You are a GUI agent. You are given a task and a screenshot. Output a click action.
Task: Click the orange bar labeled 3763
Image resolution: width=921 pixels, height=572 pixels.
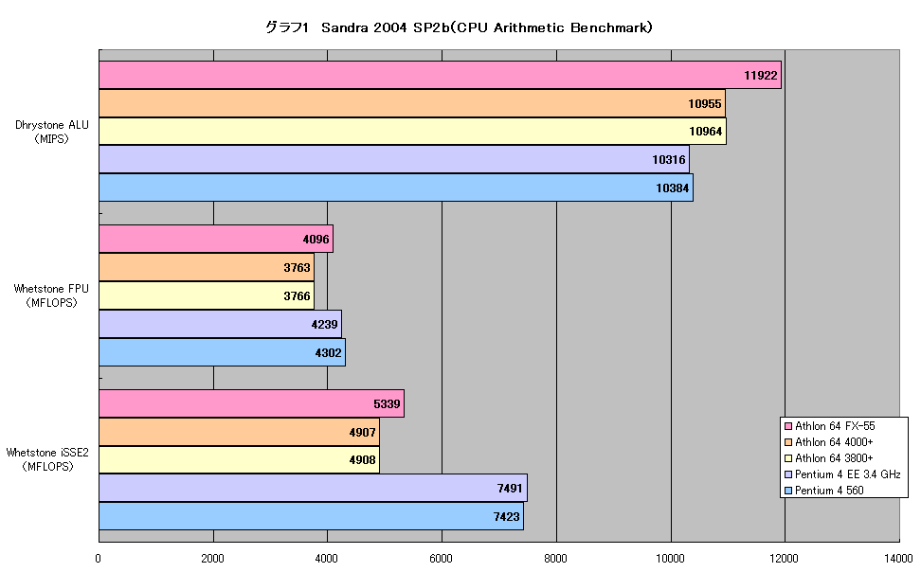(x=207, y=267)
